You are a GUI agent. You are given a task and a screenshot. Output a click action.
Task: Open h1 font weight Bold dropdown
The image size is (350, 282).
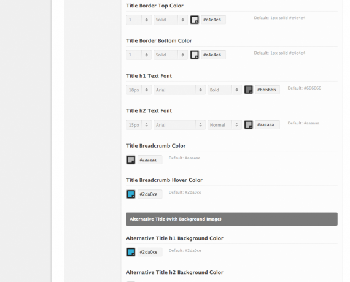[225, 90]
